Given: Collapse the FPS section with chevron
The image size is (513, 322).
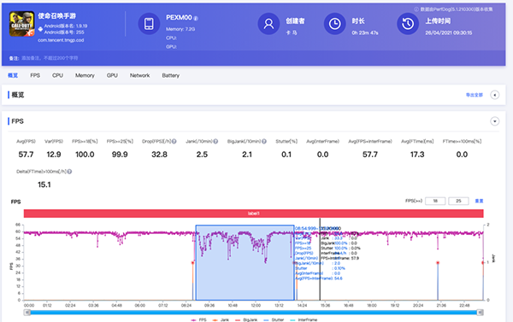Looking at the screenshot, I should tap(495, 121).
